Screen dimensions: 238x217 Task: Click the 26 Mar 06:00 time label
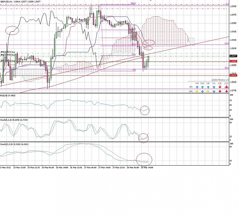point(48,168)
